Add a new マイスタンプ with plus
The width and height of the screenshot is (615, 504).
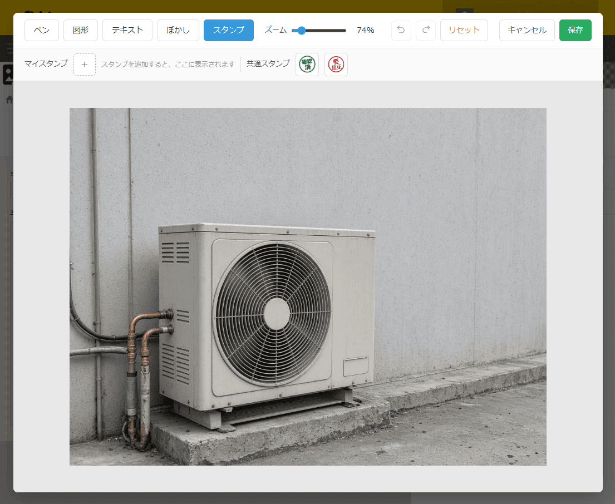click(85, 65)
